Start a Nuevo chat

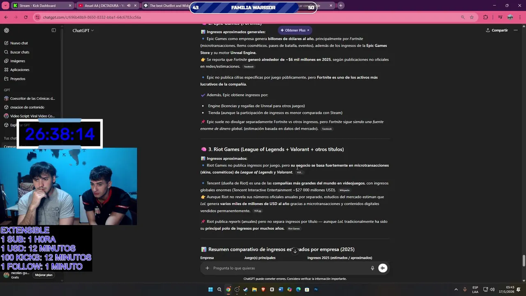tap(19, 43)
